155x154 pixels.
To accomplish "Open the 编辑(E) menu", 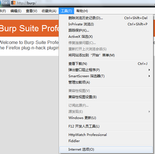I will click(x=16, y=11).
